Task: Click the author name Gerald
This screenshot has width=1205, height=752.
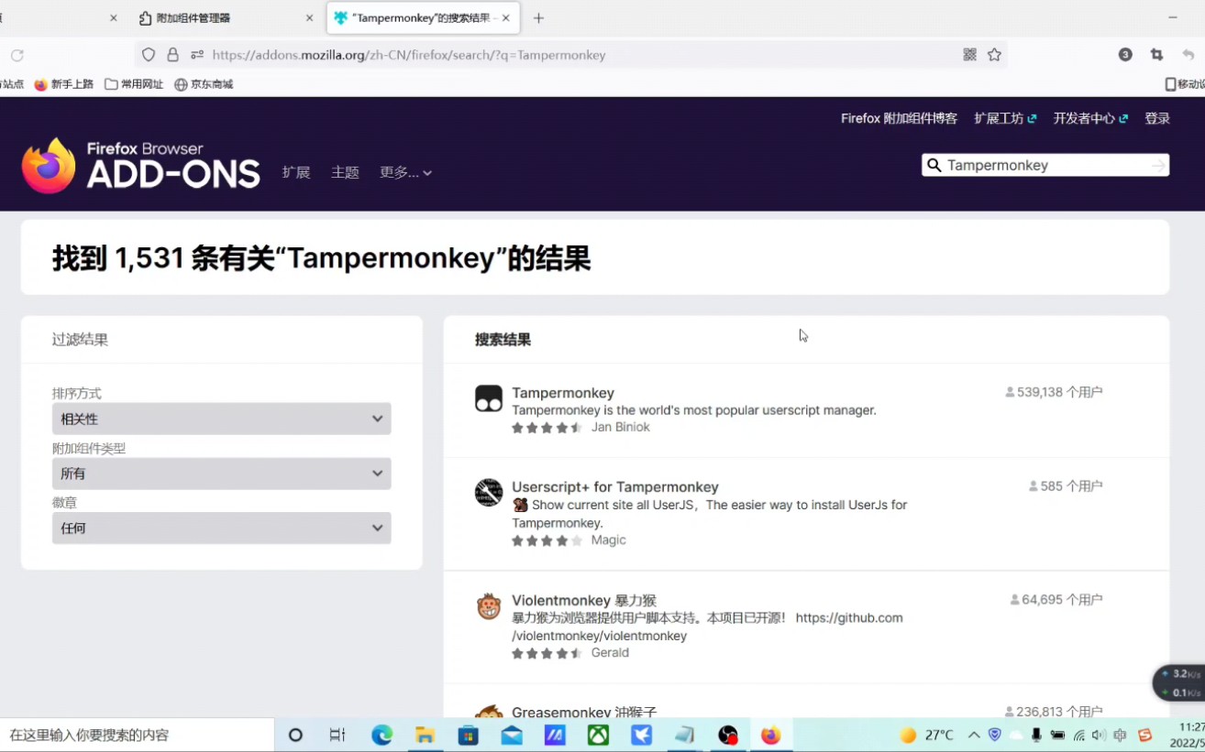Action: (x=610, y=653)
